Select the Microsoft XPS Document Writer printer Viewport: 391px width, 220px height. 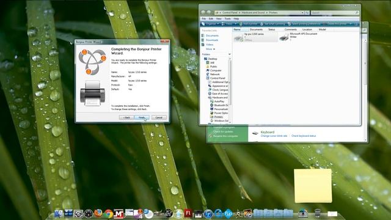[298, 37]
